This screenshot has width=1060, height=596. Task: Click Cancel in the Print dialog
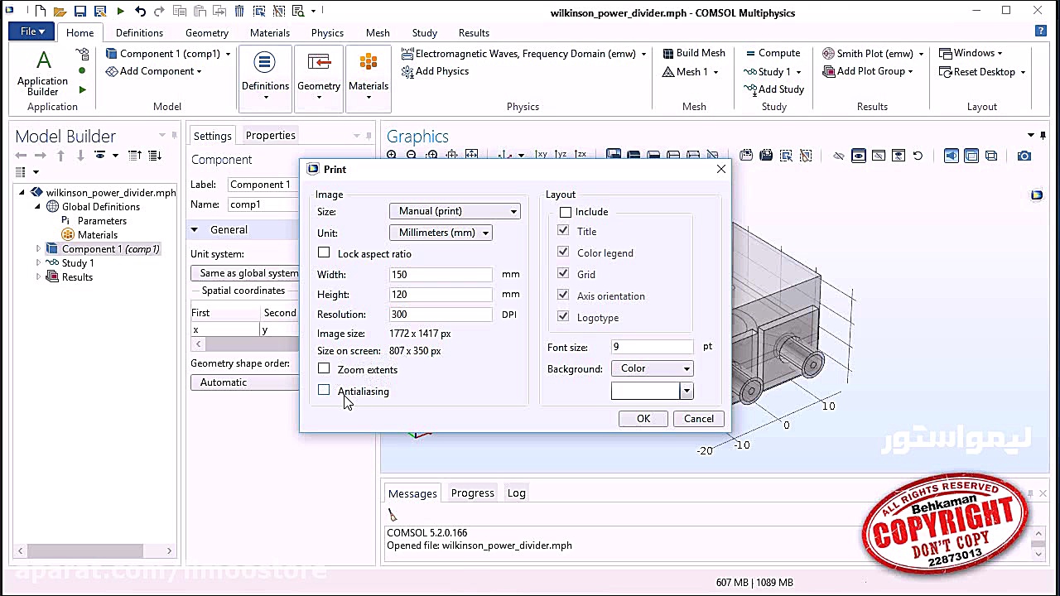(698, 419)
